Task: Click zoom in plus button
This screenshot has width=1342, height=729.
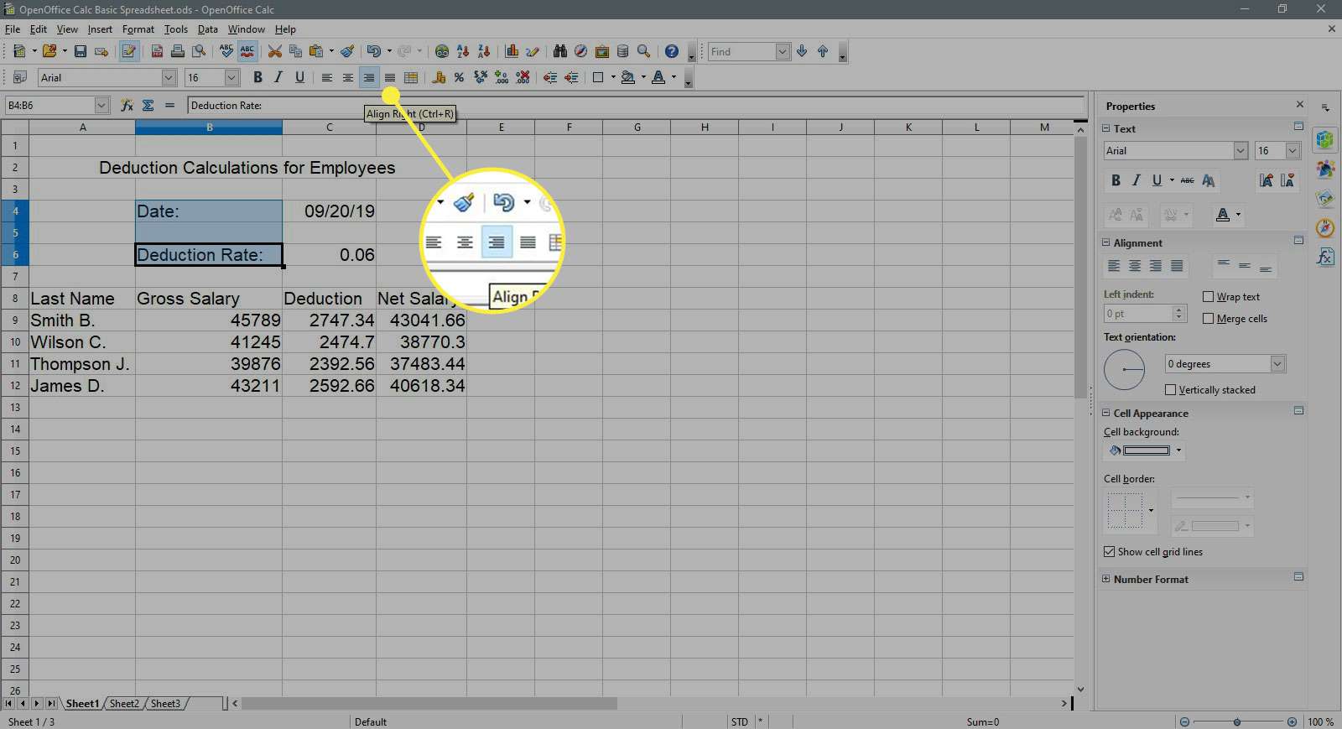Action: coord(1292,721)
